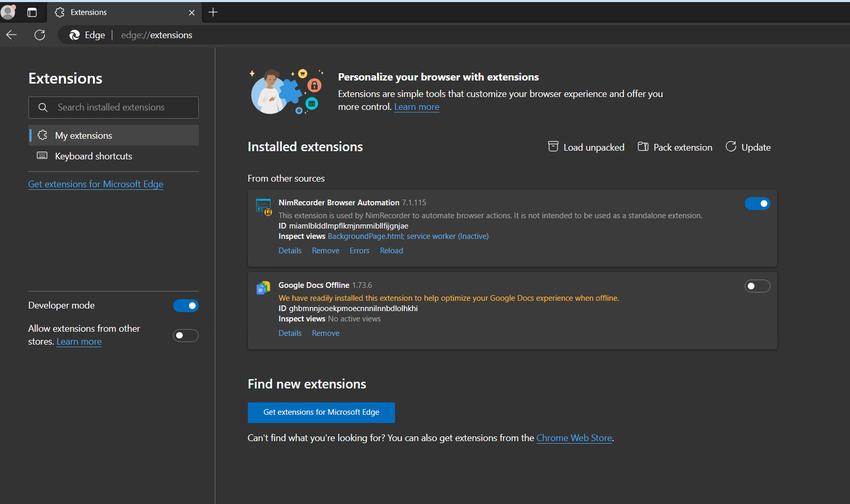The image size is (850, 504).
Task: Refresh the page with the reload icon
Action: click(40, 35)
